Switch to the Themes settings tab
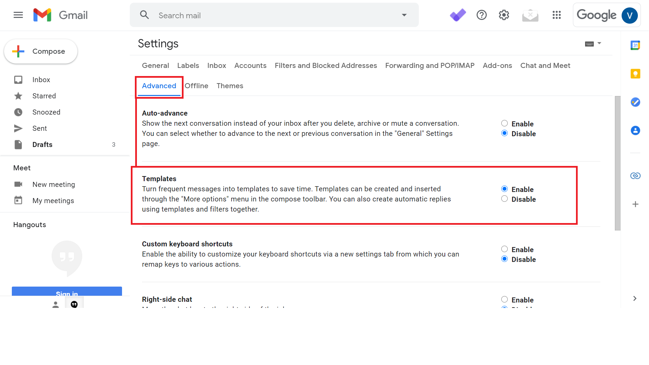This screenshot has width=649, height=365. tap(230, 86)
